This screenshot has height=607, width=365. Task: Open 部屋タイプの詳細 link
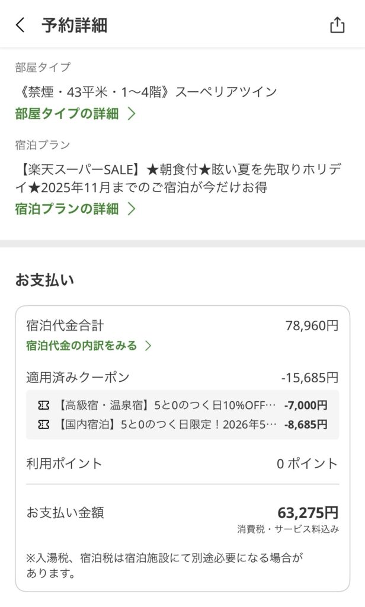click(67, 114)
